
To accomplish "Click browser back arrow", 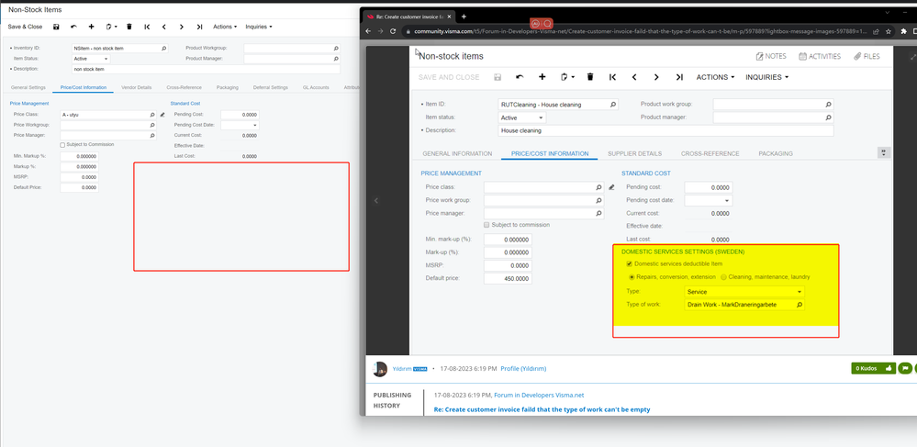I will (368, 31).
